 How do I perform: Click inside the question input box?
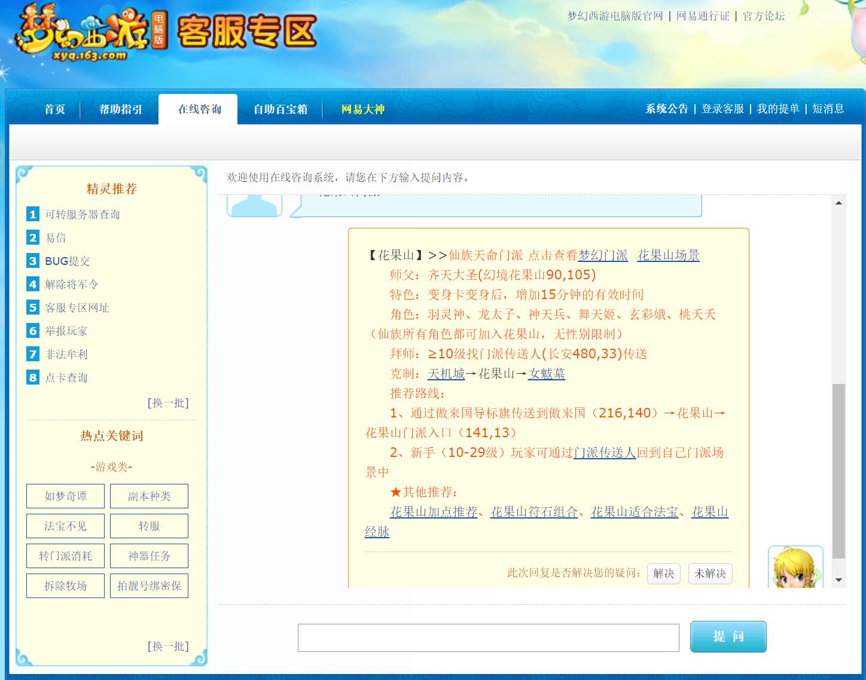pos(488,637)
